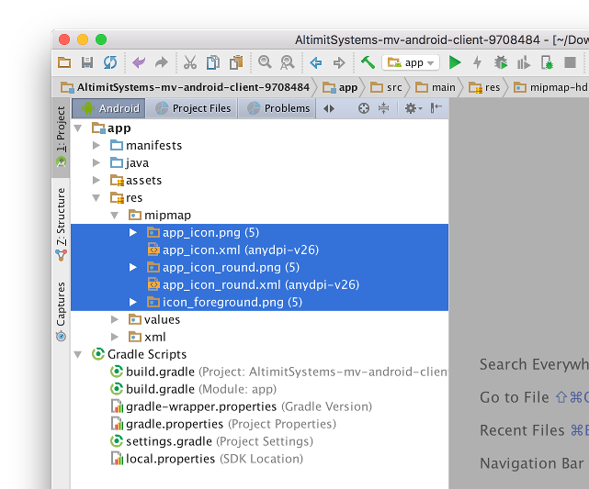Toggle the Z: Structure side tool window

[61, 224]
